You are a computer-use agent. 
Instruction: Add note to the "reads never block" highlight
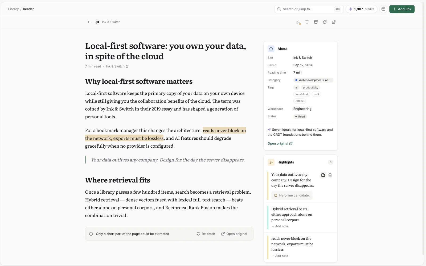pos(280,256)
